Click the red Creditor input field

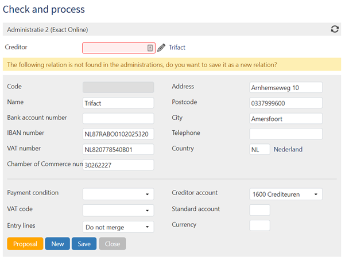(119, 48)
